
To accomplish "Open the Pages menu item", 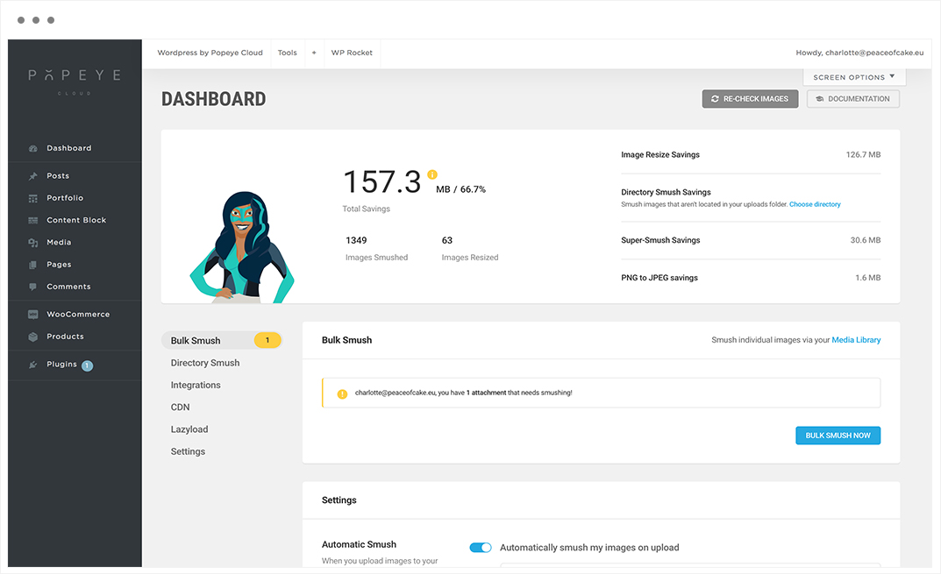I will click(59, 265).
